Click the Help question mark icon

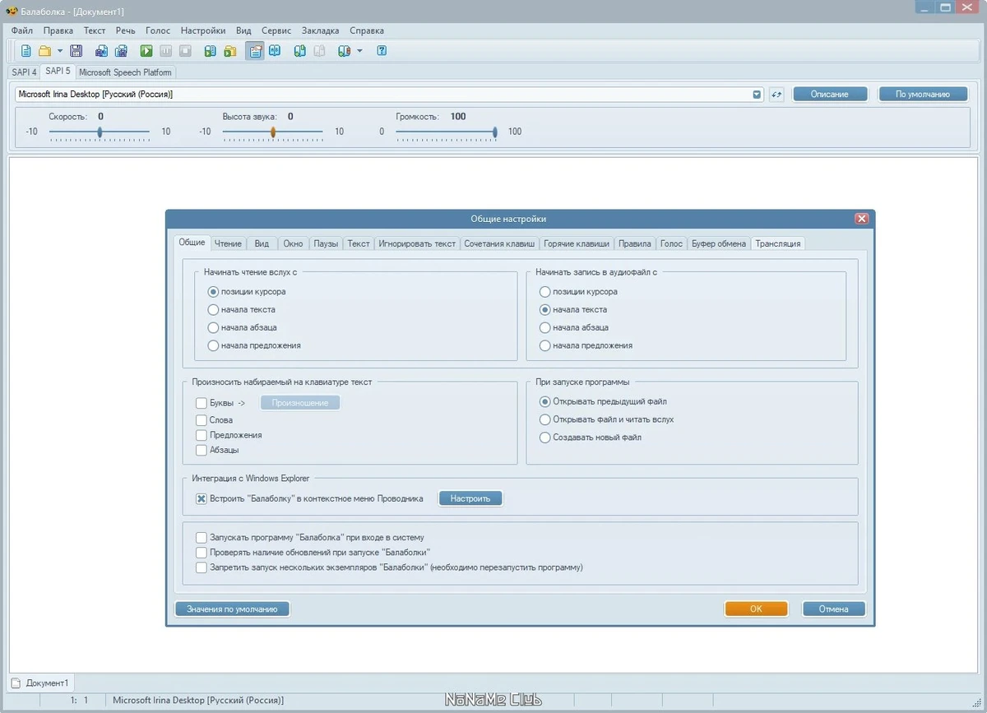pyautogui.click(x=382, y=51)
